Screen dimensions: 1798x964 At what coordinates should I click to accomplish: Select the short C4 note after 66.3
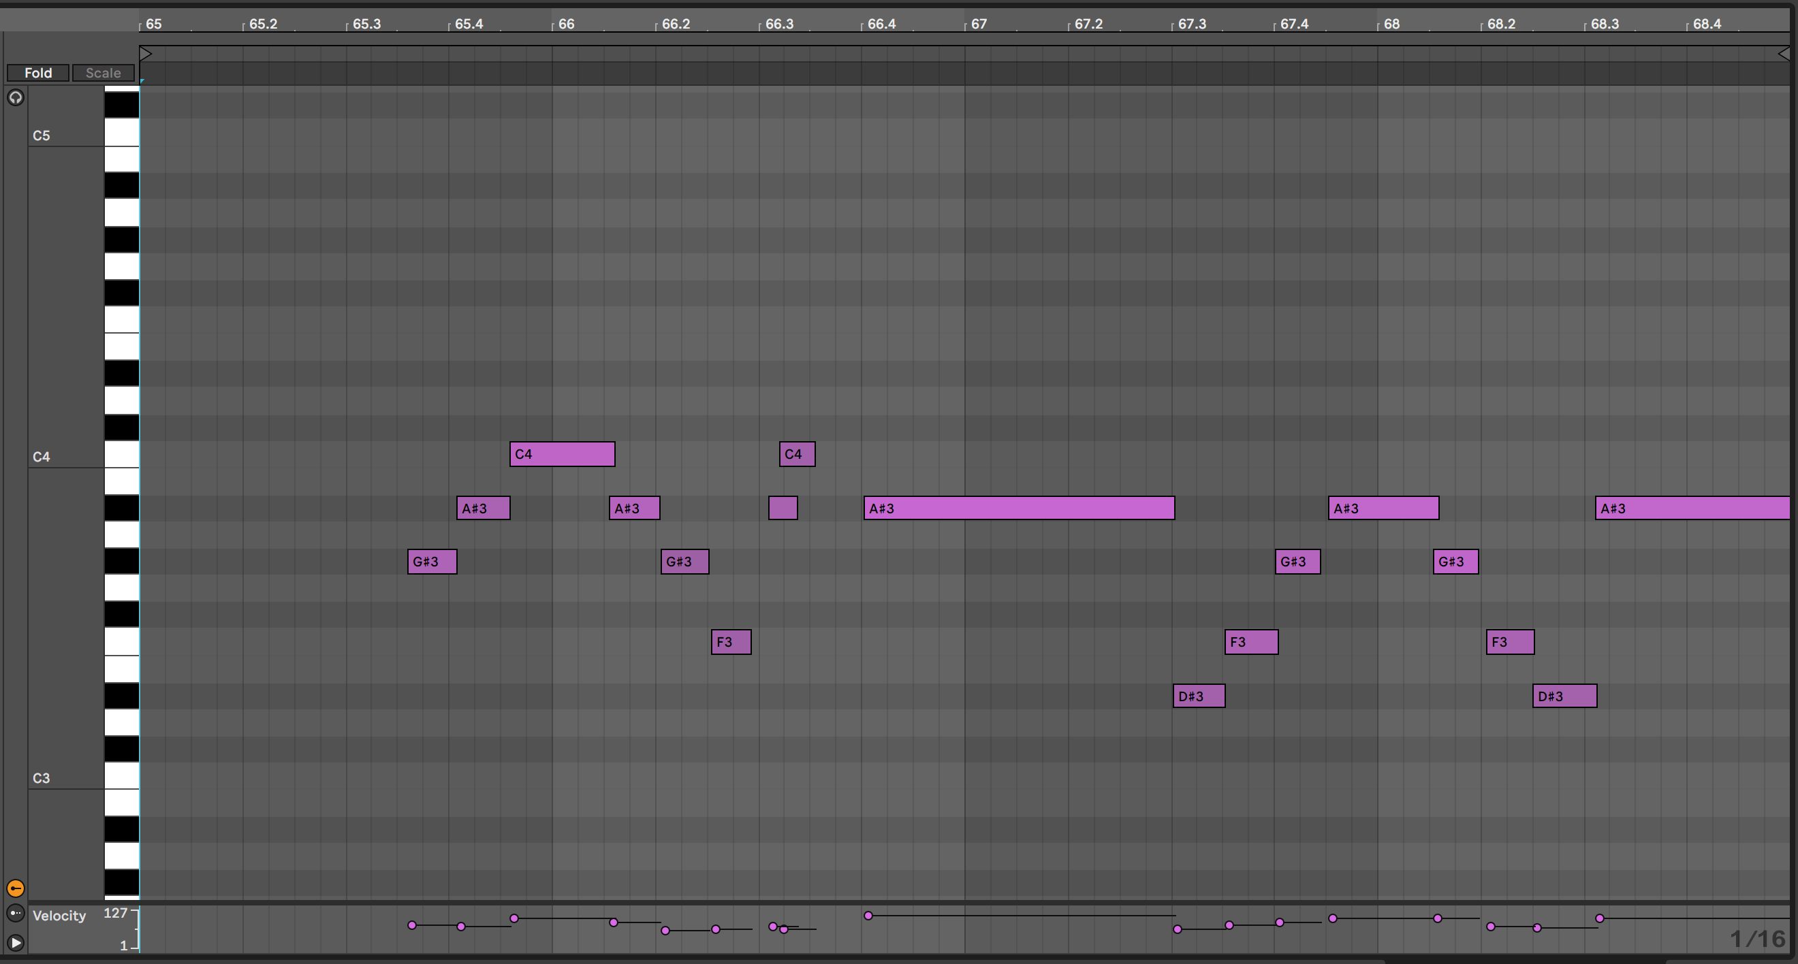797,454
